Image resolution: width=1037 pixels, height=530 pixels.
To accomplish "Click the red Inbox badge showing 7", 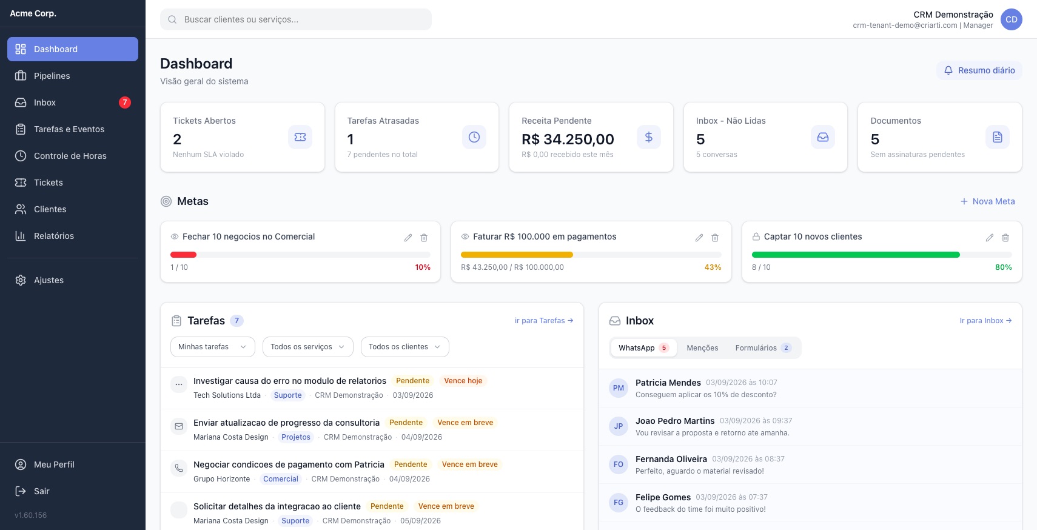I will tap(125, 102).
